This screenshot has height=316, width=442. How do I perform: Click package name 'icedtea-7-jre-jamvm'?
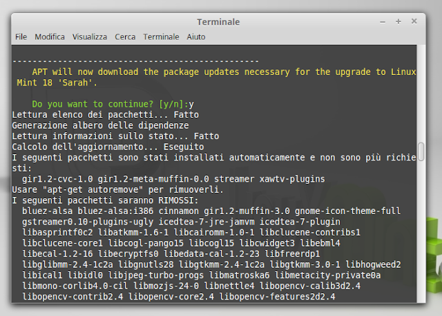[x=206, y=222]
